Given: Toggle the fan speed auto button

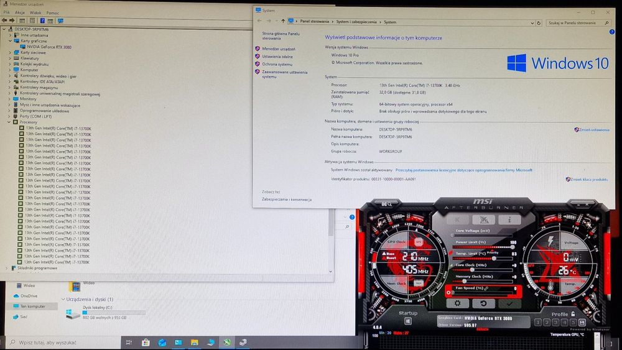Looking at the screenshot, I should (x=448, y=293).
